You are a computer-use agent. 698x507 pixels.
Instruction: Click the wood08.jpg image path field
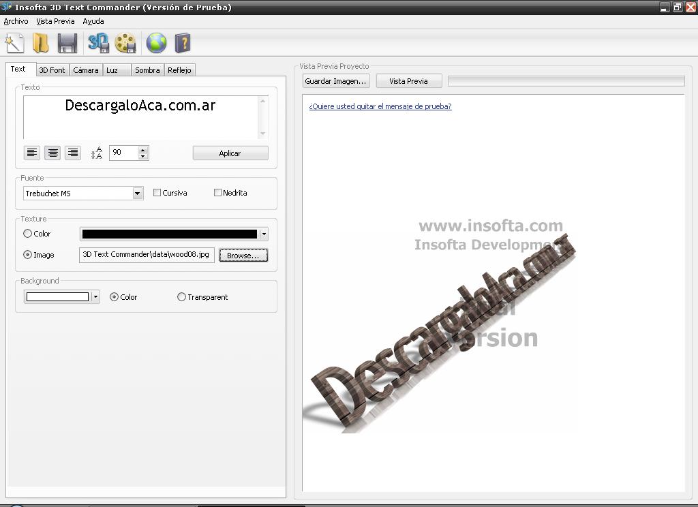click(x=147, y=255)
